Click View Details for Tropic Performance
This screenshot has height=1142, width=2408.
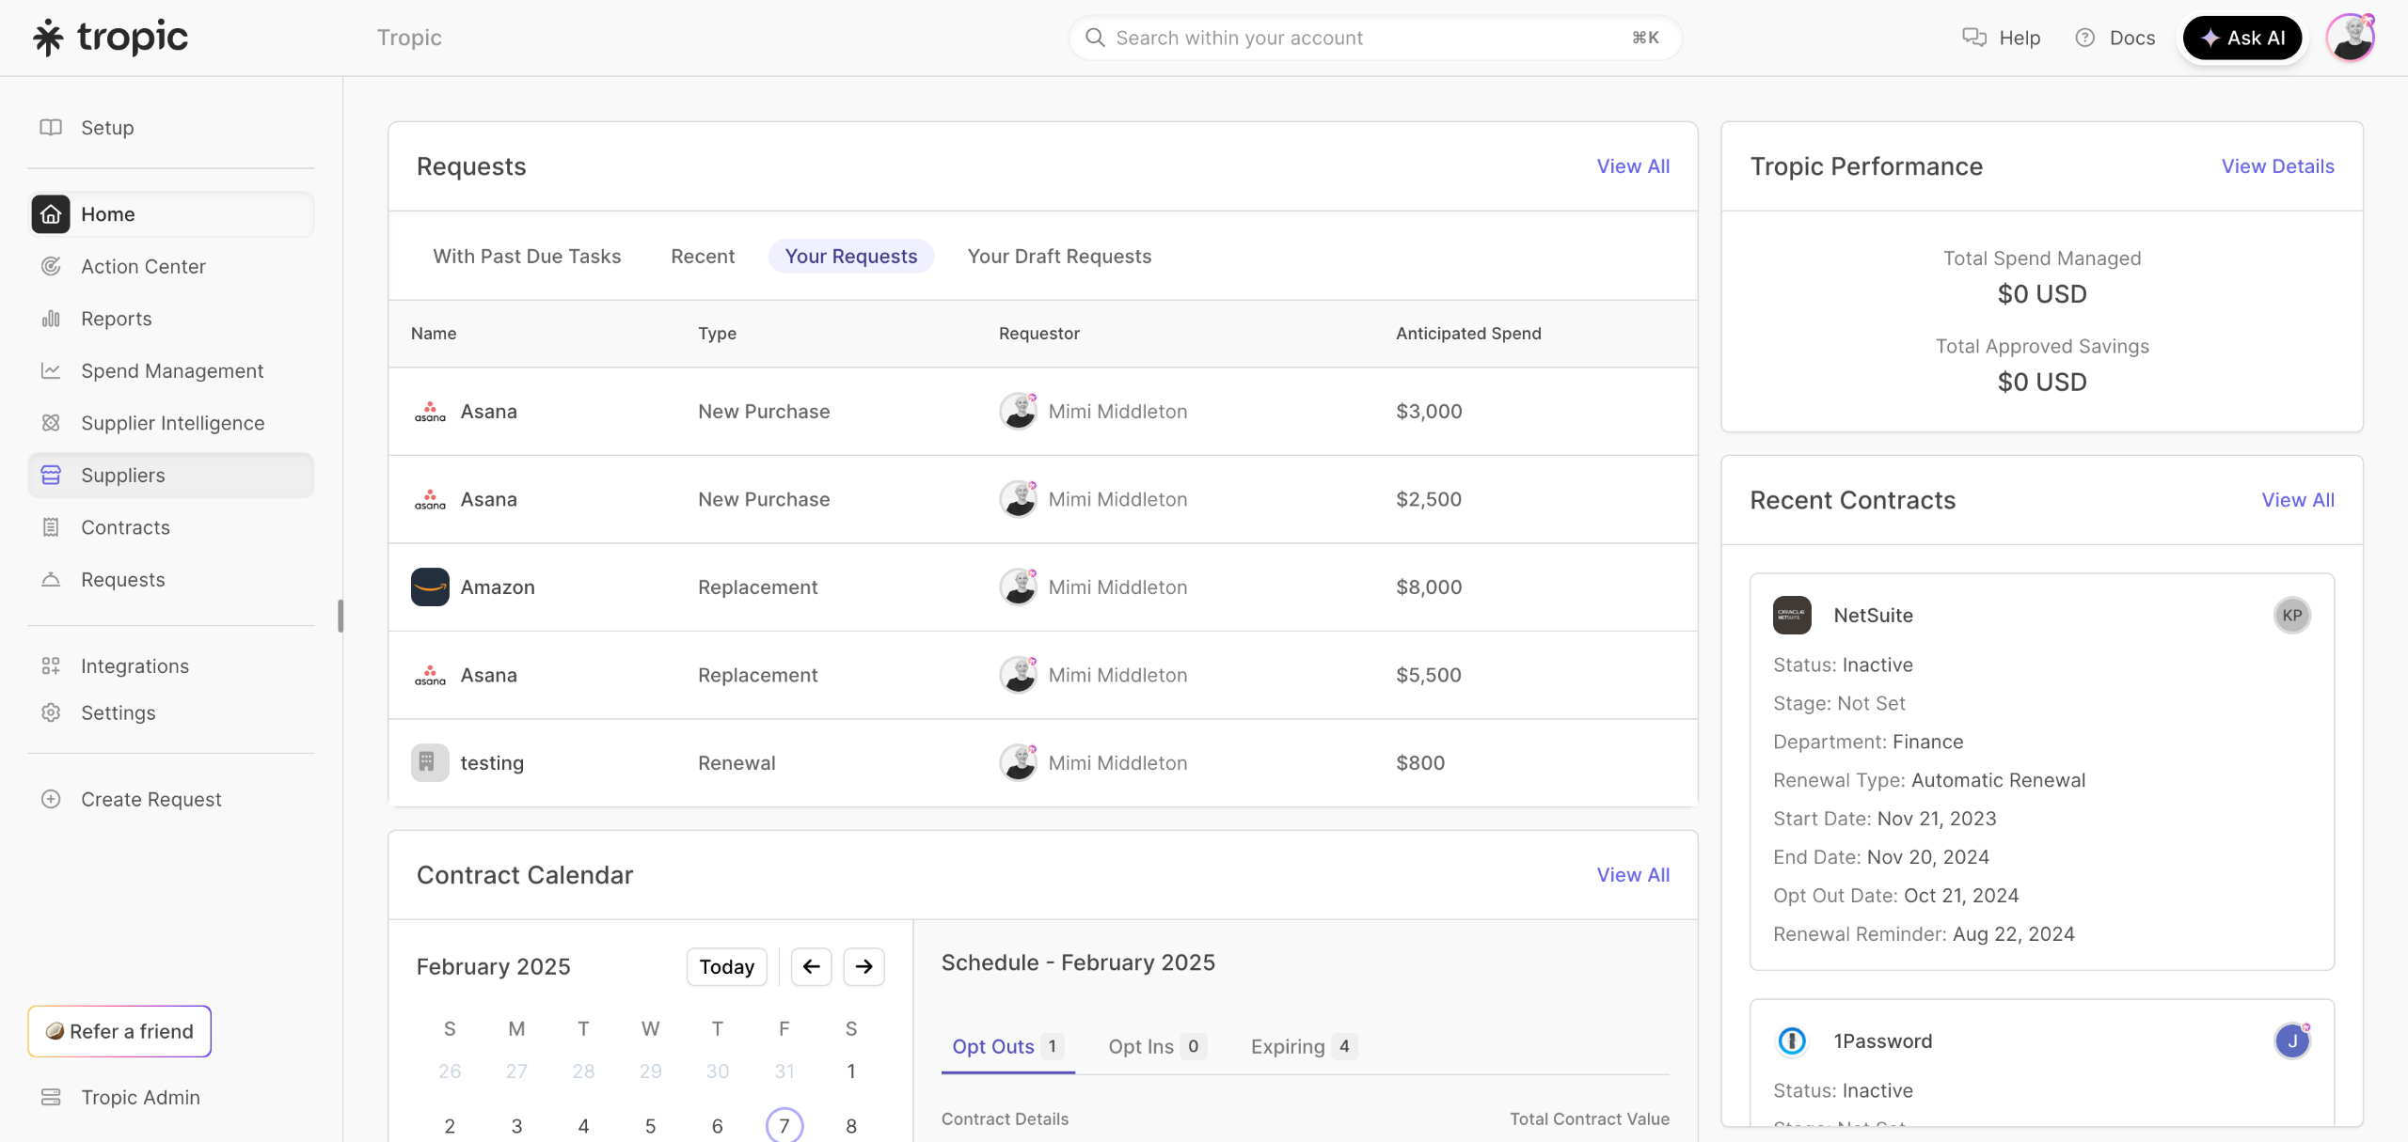(2277, 166)
